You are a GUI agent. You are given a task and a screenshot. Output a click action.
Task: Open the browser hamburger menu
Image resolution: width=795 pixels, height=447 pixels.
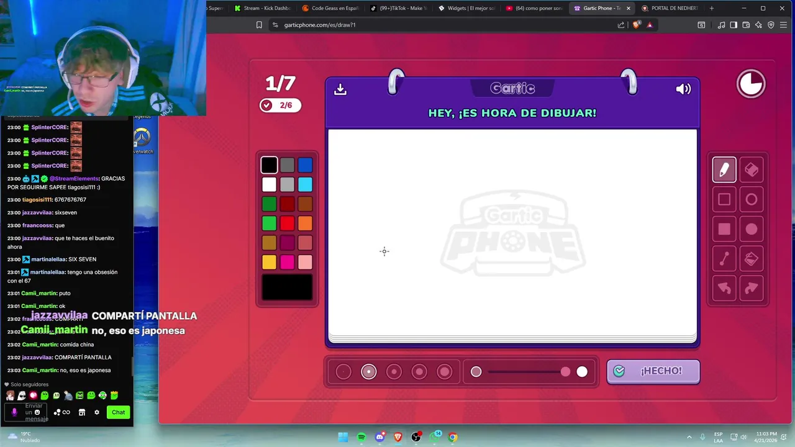(784, 25)
